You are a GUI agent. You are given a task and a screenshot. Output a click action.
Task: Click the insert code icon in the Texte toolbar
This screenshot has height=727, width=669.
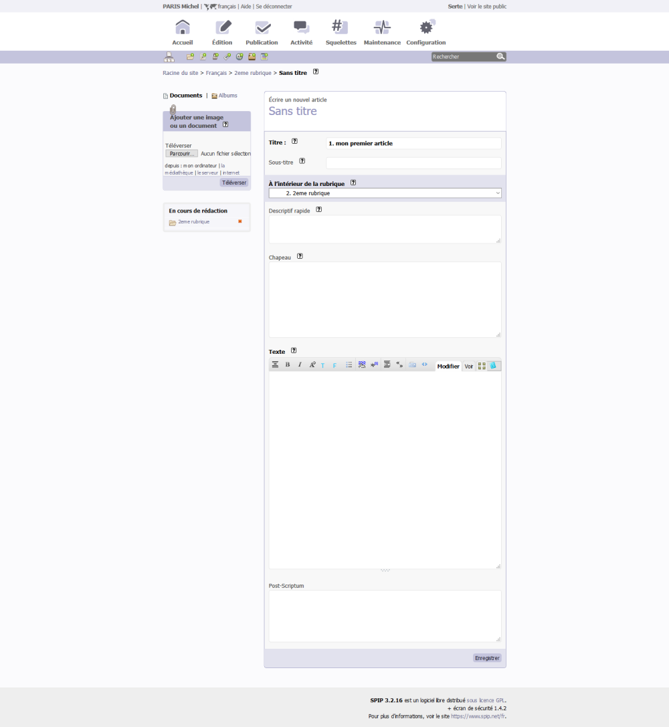pos(424,365)
